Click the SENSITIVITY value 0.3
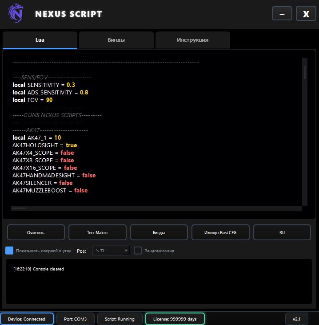The width and height of the screenshot is (319, 325). click(x=71, y=85)
